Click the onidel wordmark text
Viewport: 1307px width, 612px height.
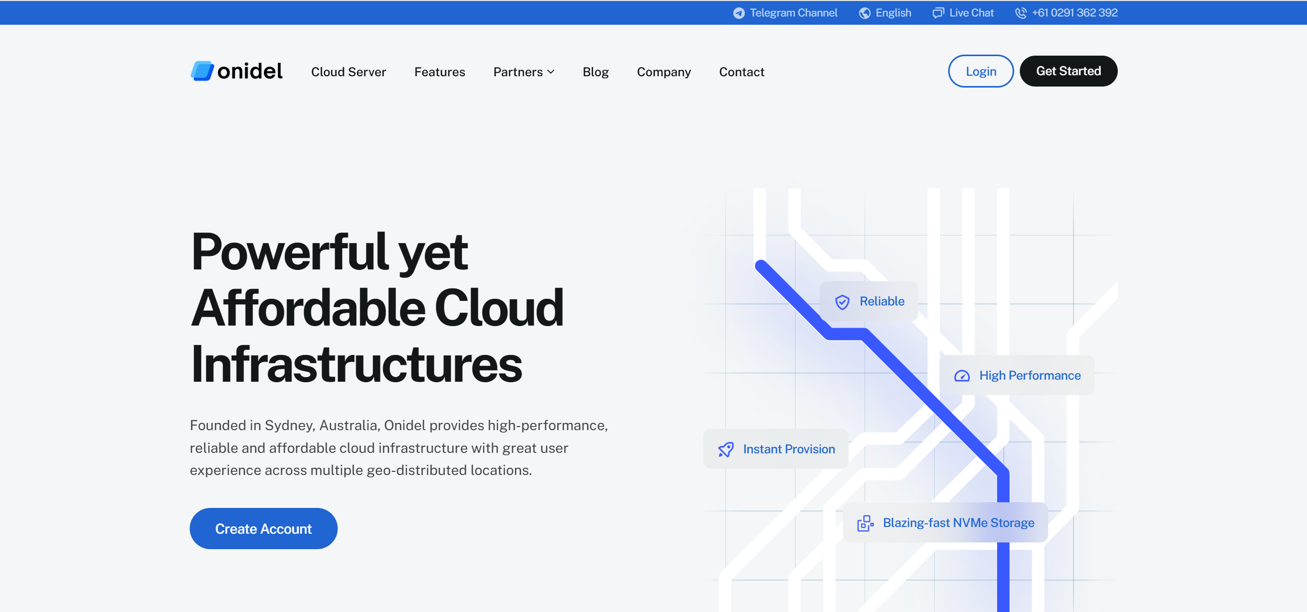[250, 71]
